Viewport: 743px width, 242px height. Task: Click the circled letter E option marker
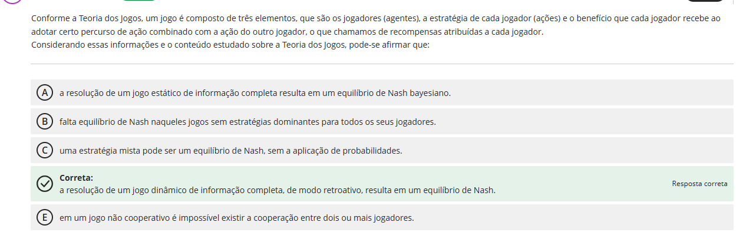point(44,218)
